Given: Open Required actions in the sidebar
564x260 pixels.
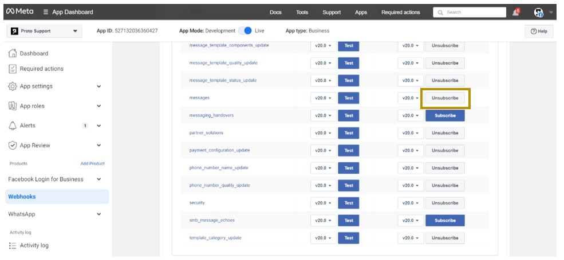Looking at the screenshot, I should tap(41, 69).
